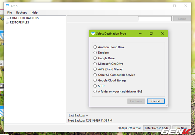Click into the search text field

(155, 19)
